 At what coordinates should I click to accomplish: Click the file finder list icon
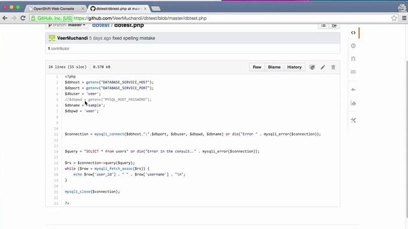click(323, 25)
